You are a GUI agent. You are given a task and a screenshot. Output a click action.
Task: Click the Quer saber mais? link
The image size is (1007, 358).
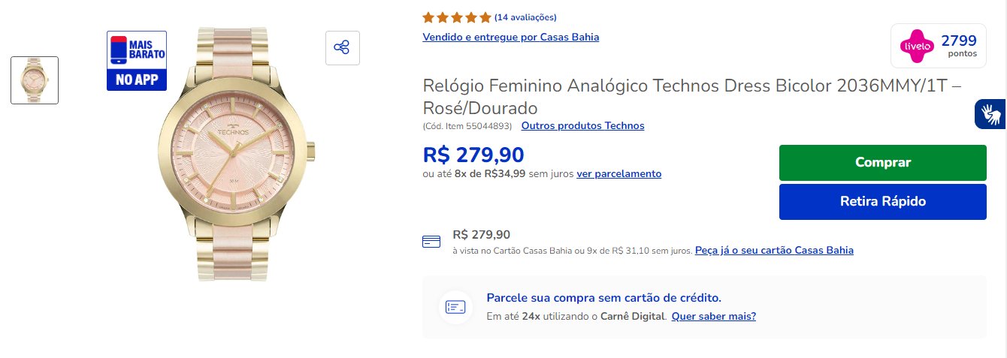[x=714, y=316]
